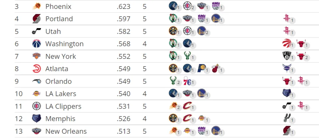Click the Hornets logo in Atlanta's row
319x138 pixels.
pyautogui.click(x=287, y=68)
